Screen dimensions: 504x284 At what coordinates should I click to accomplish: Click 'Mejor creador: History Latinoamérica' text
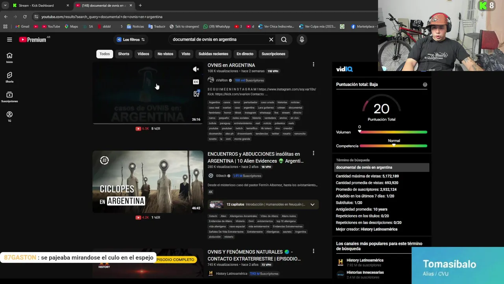pyautogui.click(x=367, y=229)
